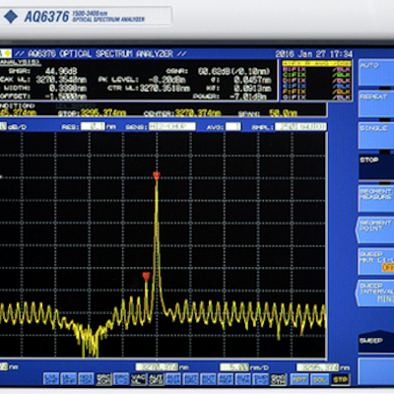Click the stop wavelength field below graph

pyautogui.click(x=317, y=367)
